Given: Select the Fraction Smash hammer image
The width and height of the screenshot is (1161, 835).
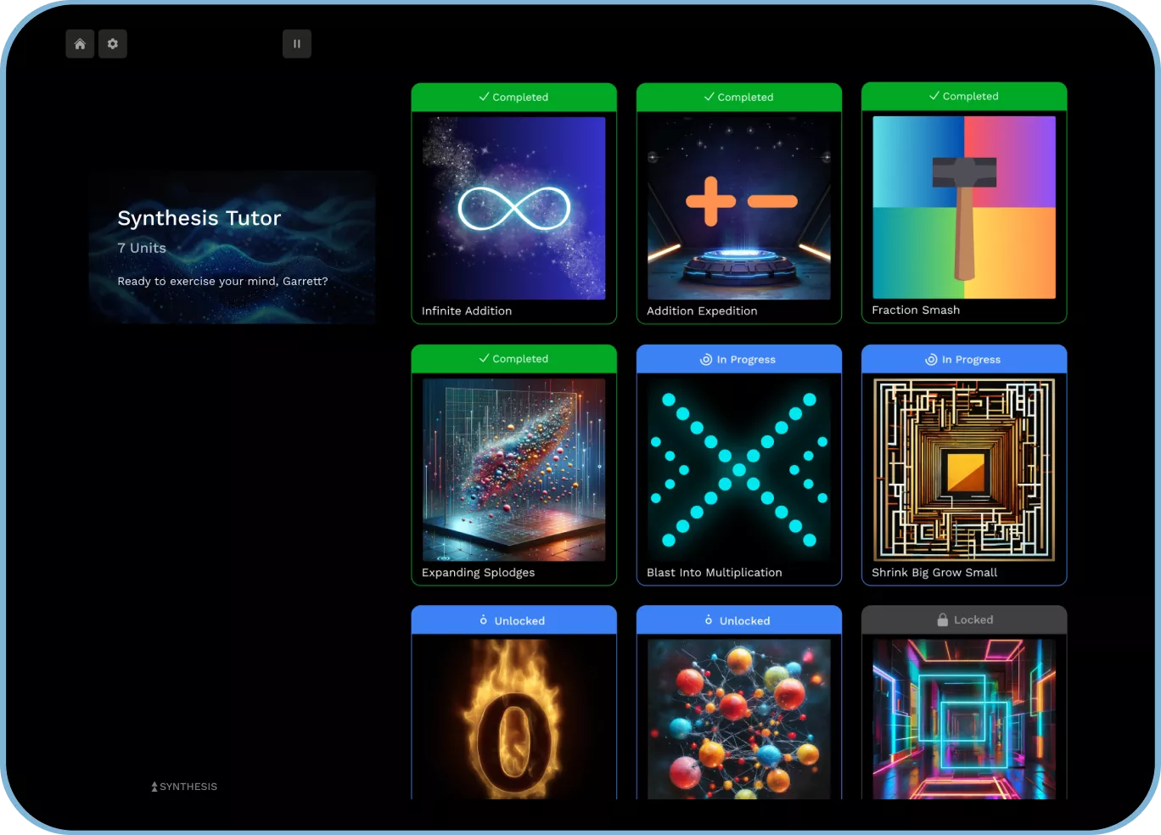Looking at the screenshot, I should 964,207.
